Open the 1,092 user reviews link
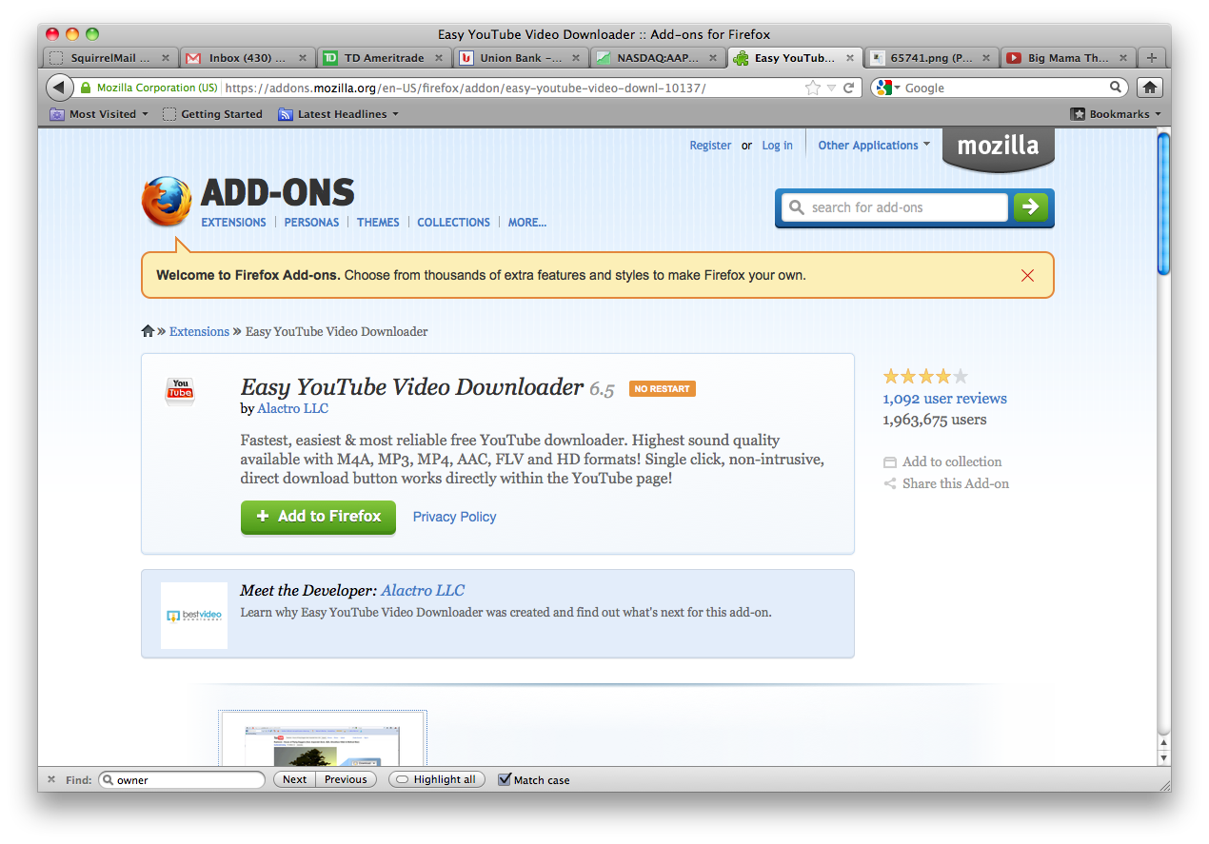The height and width of the screenshot is (844, 1209). [x=944, y=399]
